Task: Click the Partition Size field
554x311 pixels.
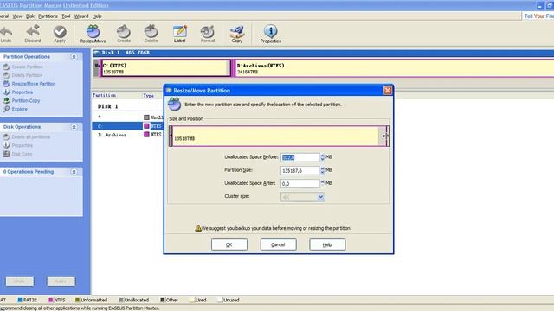Action: pos(300,170)
